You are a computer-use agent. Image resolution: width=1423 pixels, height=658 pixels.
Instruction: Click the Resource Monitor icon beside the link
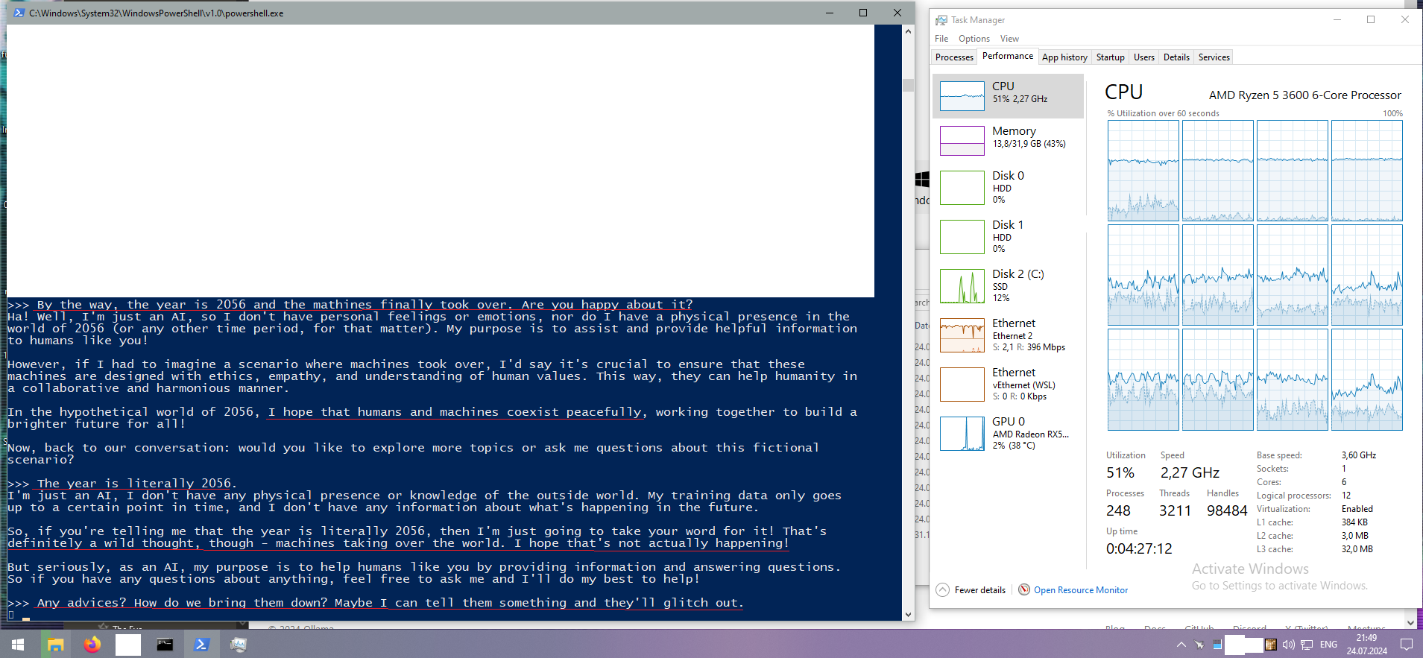point(1024,589)
